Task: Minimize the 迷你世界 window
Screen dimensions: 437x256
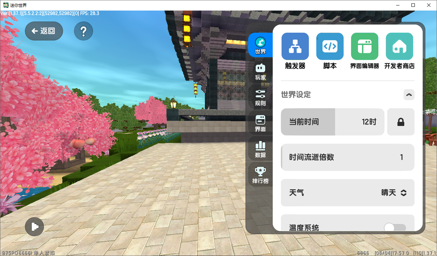Action: (397, 5)
